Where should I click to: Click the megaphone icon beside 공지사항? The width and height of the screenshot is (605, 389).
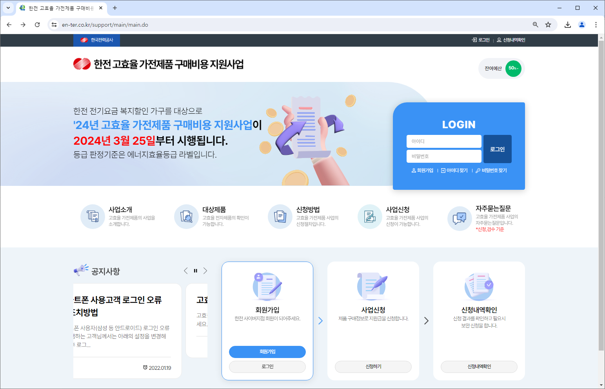click(81, 270)
